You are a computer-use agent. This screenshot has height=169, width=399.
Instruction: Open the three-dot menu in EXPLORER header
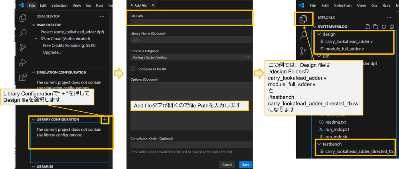click(389, 17)
